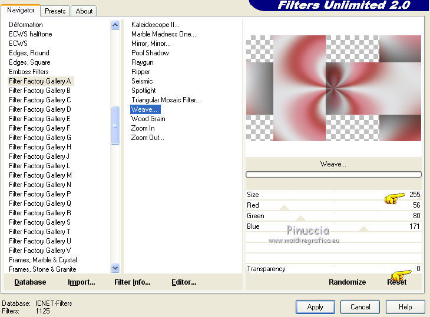The image size is (430, 317).
Task: Choose the Marble Madness One filter
Action: point(164,34)
